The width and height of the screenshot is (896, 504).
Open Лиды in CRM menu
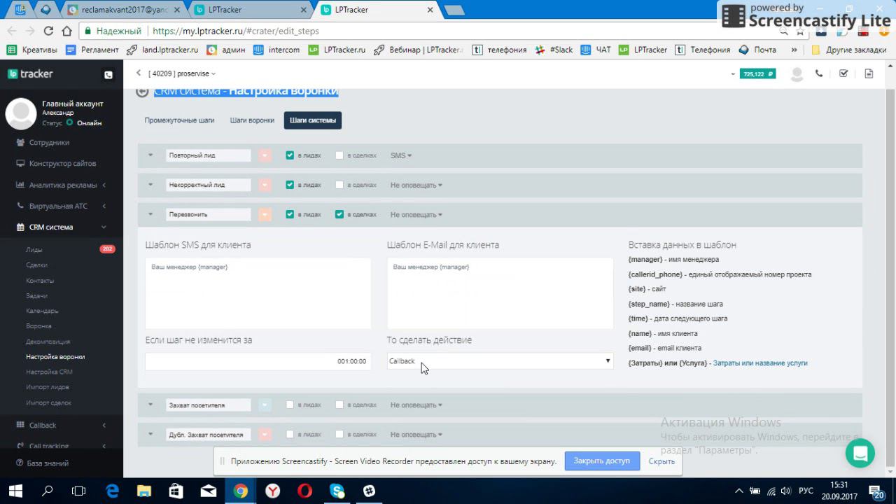[x=34, y=250]
